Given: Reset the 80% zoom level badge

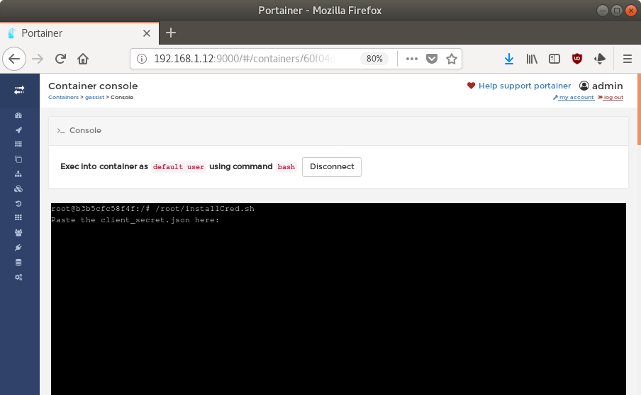Looking at the screenshot, I should [x=374, y=59].
